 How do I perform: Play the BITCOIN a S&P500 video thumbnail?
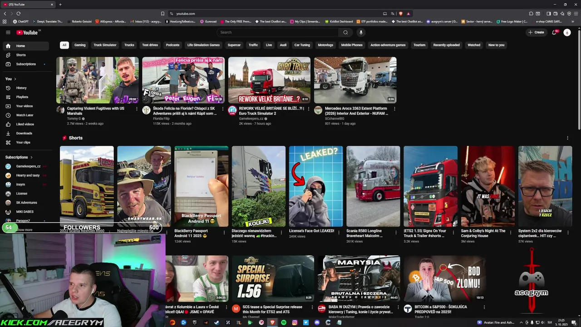[x=445, y=278]
